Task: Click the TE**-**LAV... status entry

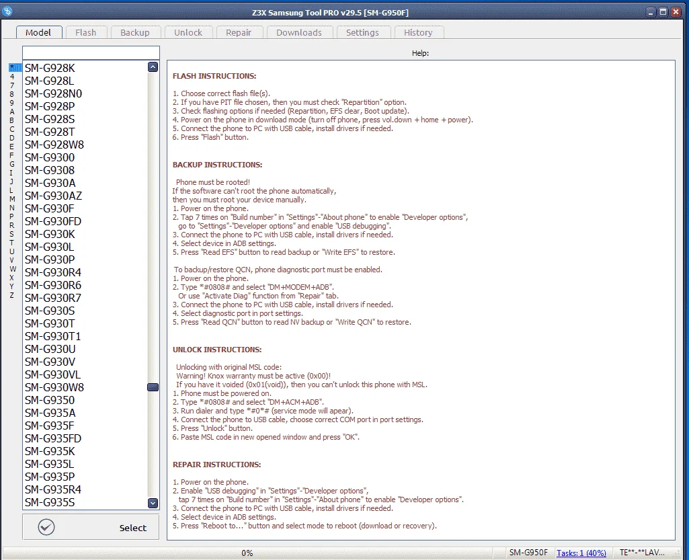Action: tap(642, 553)
